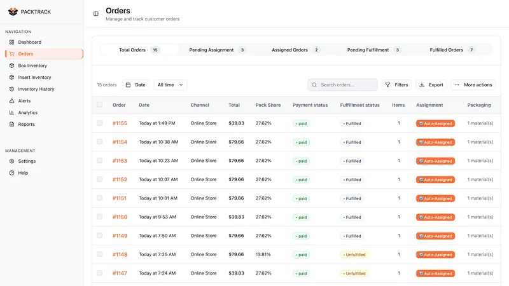The image size is (509, 286).
Task: Click the Fulfillment status column header
Action: click(x=359, y=105)
